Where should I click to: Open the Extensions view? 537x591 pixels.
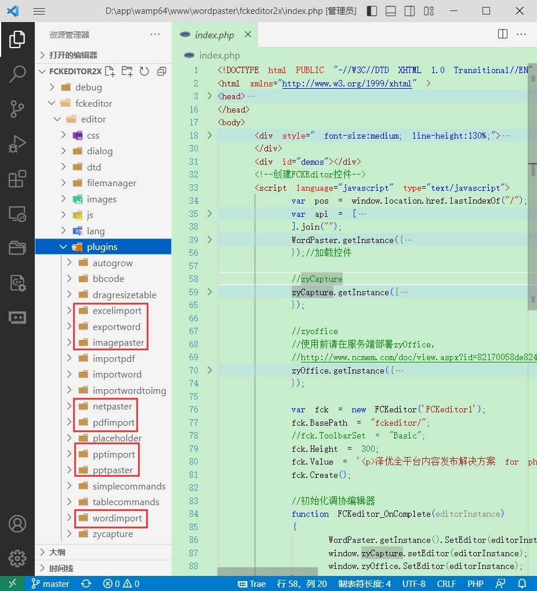pyautogui.click(x=17, y=179)
